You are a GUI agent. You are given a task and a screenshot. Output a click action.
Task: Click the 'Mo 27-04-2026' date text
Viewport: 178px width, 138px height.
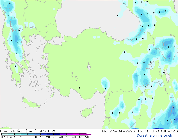click(118, 131)
